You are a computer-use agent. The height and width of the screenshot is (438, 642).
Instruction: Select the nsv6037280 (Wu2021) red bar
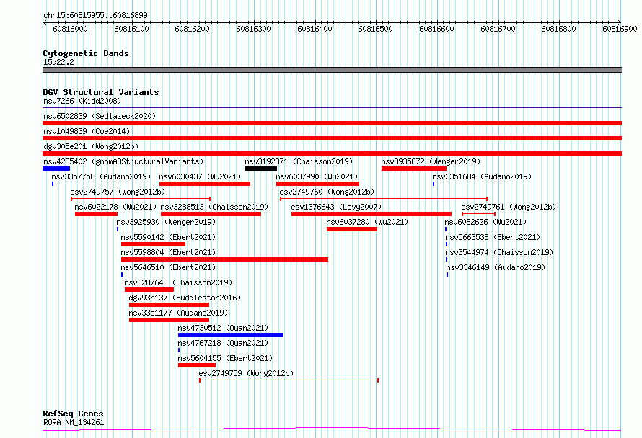(x=352, y=229)
